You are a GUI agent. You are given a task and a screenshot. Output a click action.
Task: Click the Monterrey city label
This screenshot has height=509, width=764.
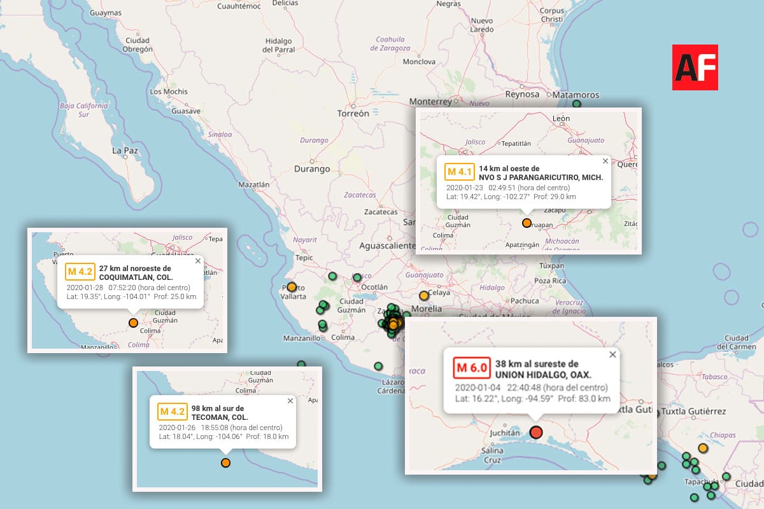pos(430,101)
